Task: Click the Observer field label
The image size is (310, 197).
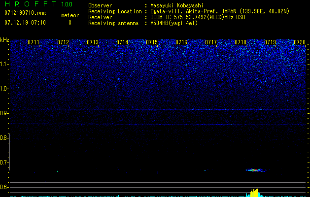Action: [100, 5]
